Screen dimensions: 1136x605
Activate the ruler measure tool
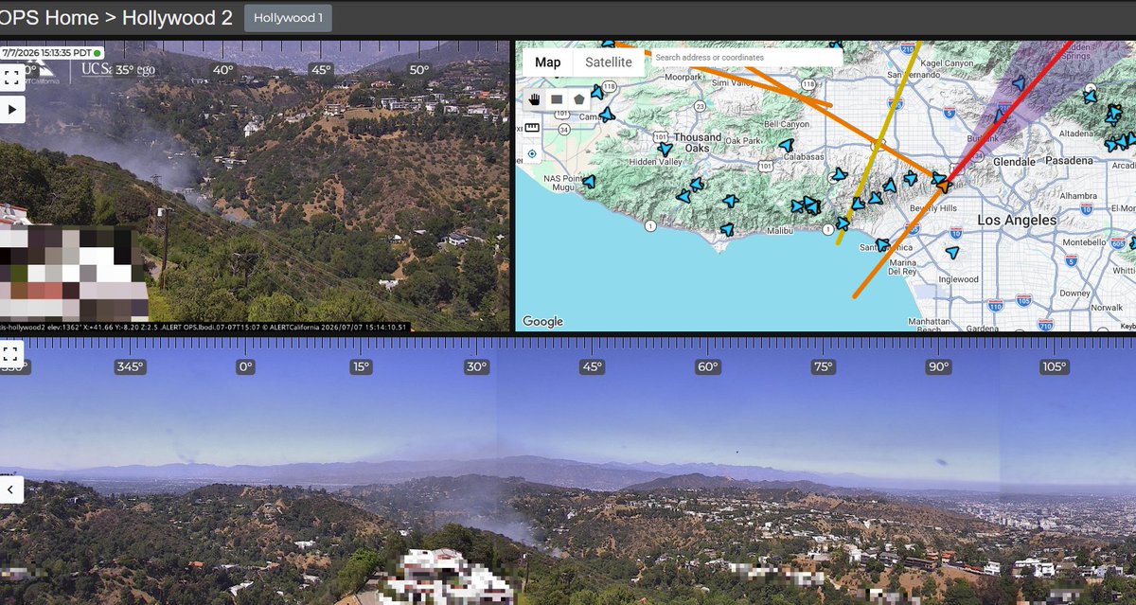532,127
